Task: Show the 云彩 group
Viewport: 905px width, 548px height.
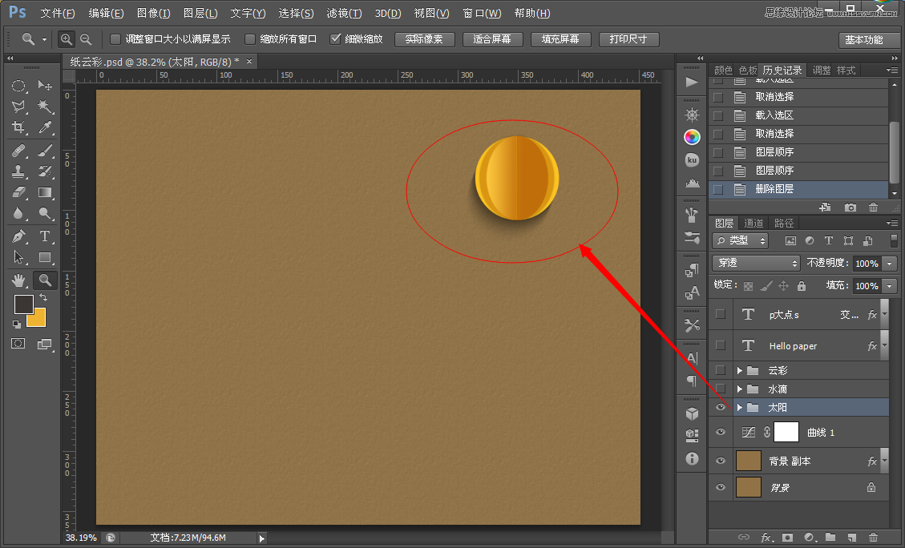Action: pos(721,370)
